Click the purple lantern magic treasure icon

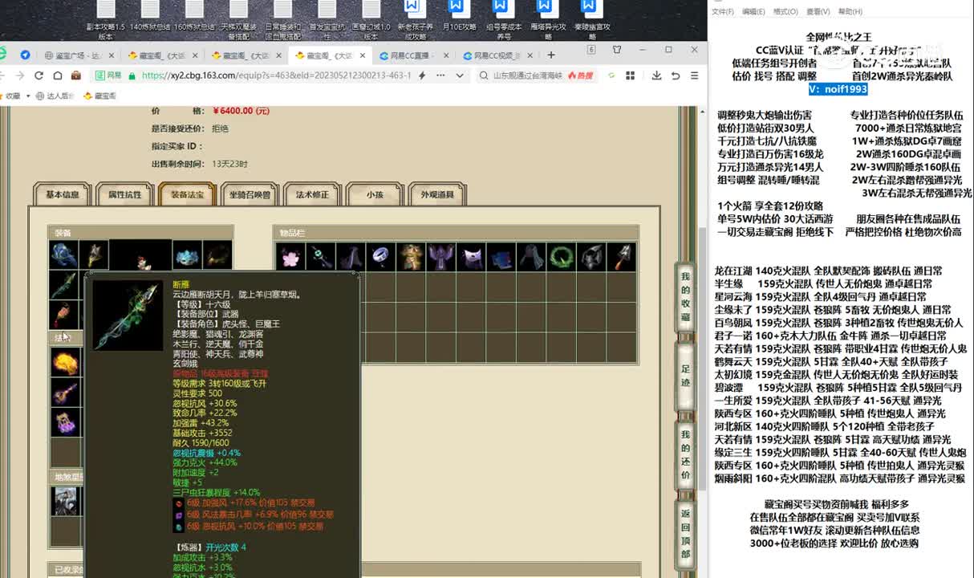click(65, 422)
